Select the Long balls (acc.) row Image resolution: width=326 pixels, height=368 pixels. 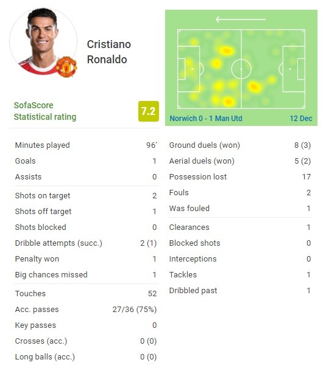[86, 356]
